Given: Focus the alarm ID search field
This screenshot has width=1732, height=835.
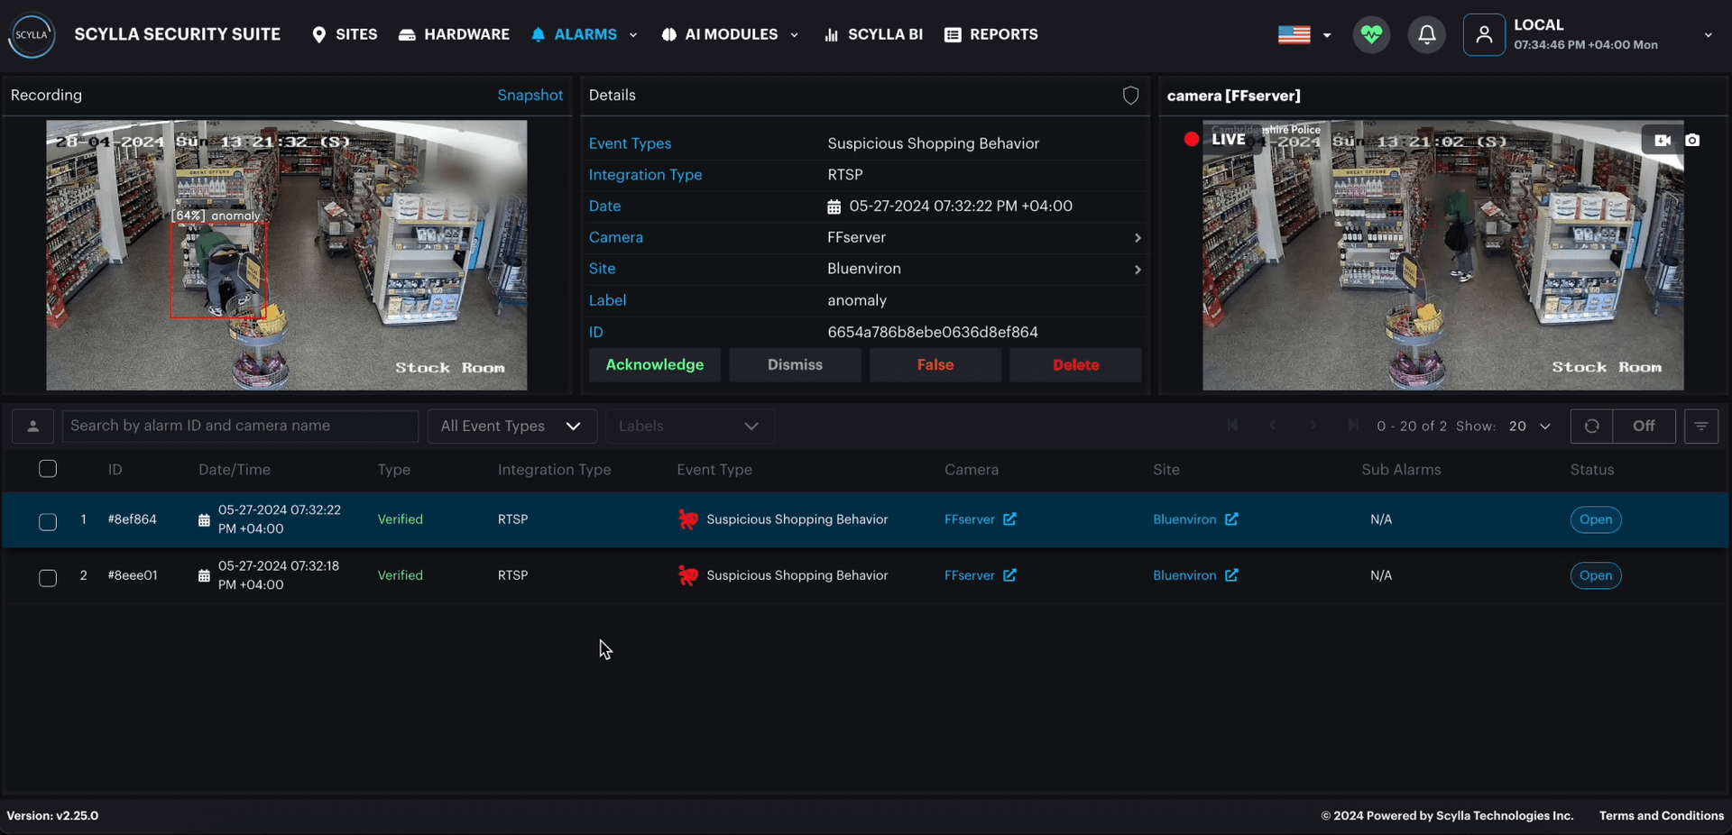Looking at the screenshot, I should (x=240, y=427).
